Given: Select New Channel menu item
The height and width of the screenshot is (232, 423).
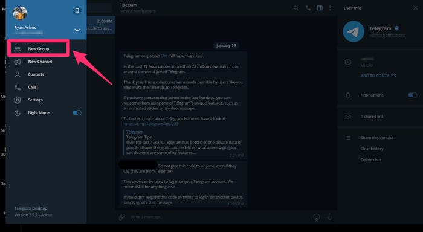Looking at the screenshot, I should coord(46,62).
